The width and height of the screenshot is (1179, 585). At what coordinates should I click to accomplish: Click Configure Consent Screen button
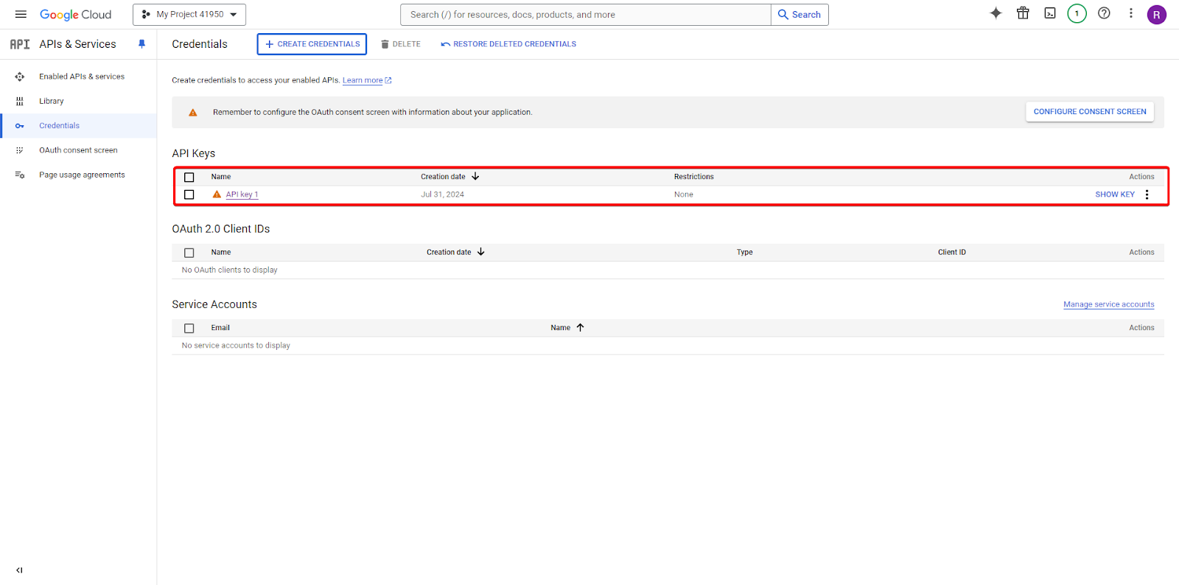(1090, 112)
